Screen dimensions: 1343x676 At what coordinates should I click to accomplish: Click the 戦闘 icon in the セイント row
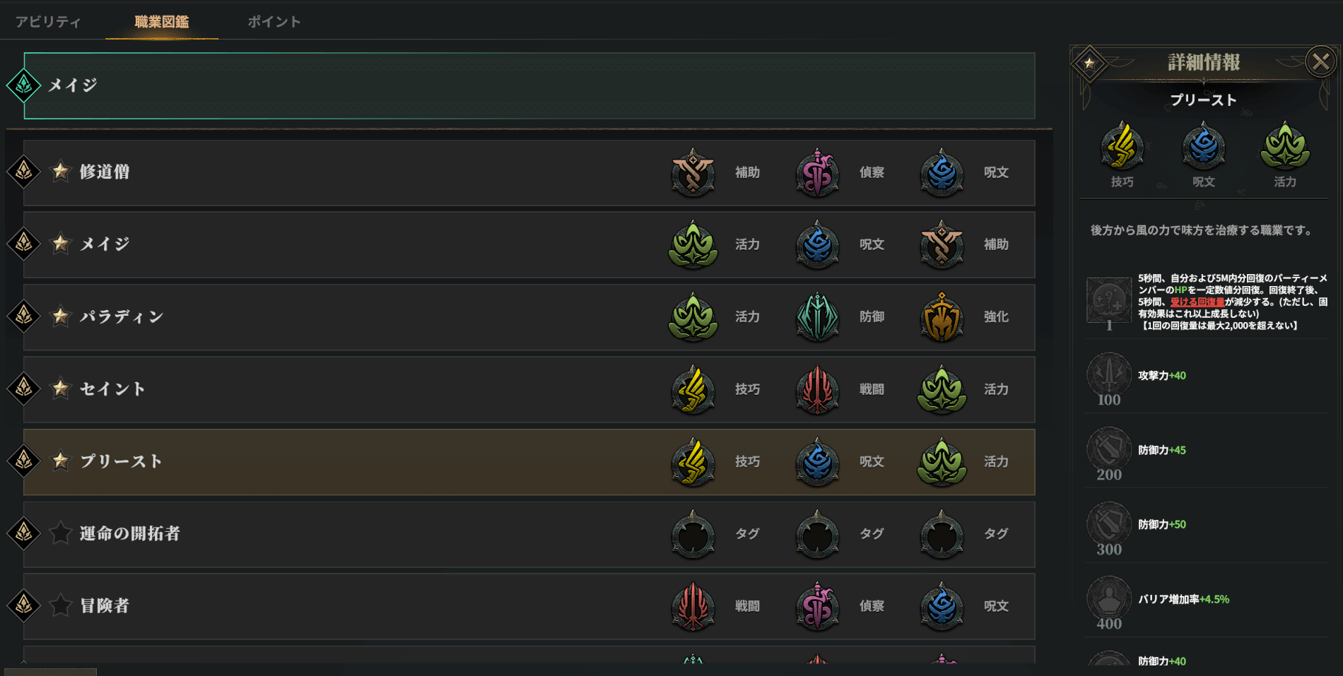(817, 389)
